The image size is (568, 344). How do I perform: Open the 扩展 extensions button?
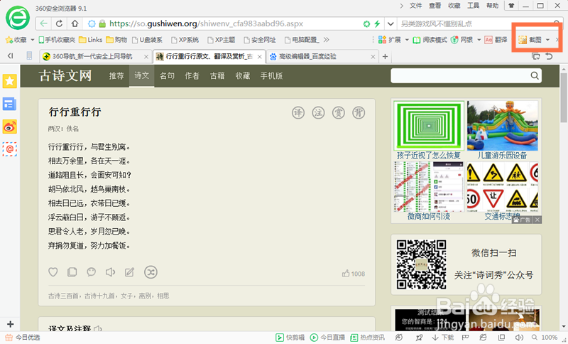tap(389, 40)
